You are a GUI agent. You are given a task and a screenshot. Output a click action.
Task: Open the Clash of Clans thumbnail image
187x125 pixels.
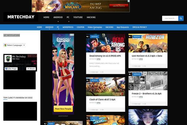coord(106,87)
